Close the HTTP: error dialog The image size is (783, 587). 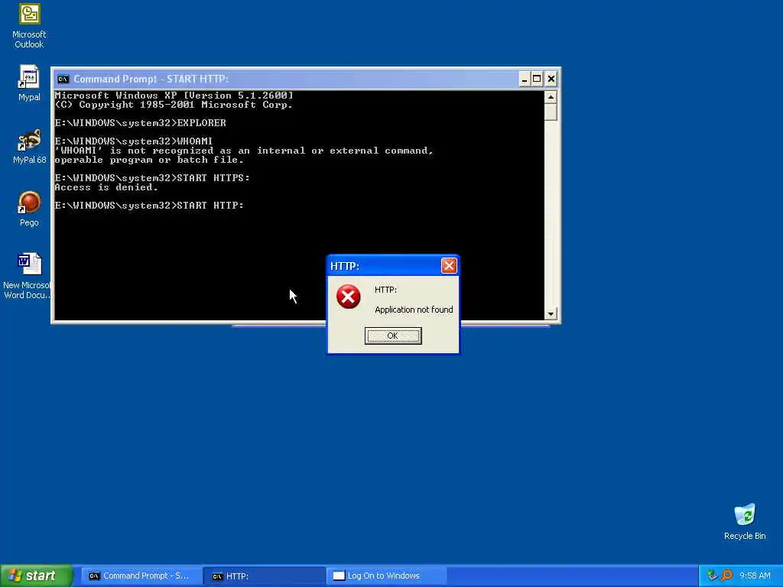coord(448,265)
